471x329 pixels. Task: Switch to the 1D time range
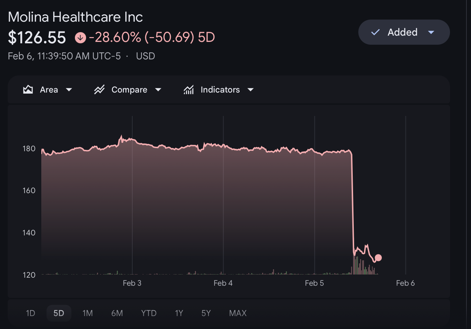[x=30, y=313]
